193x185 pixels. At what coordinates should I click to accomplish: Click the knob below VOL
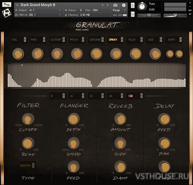[18, 54]
